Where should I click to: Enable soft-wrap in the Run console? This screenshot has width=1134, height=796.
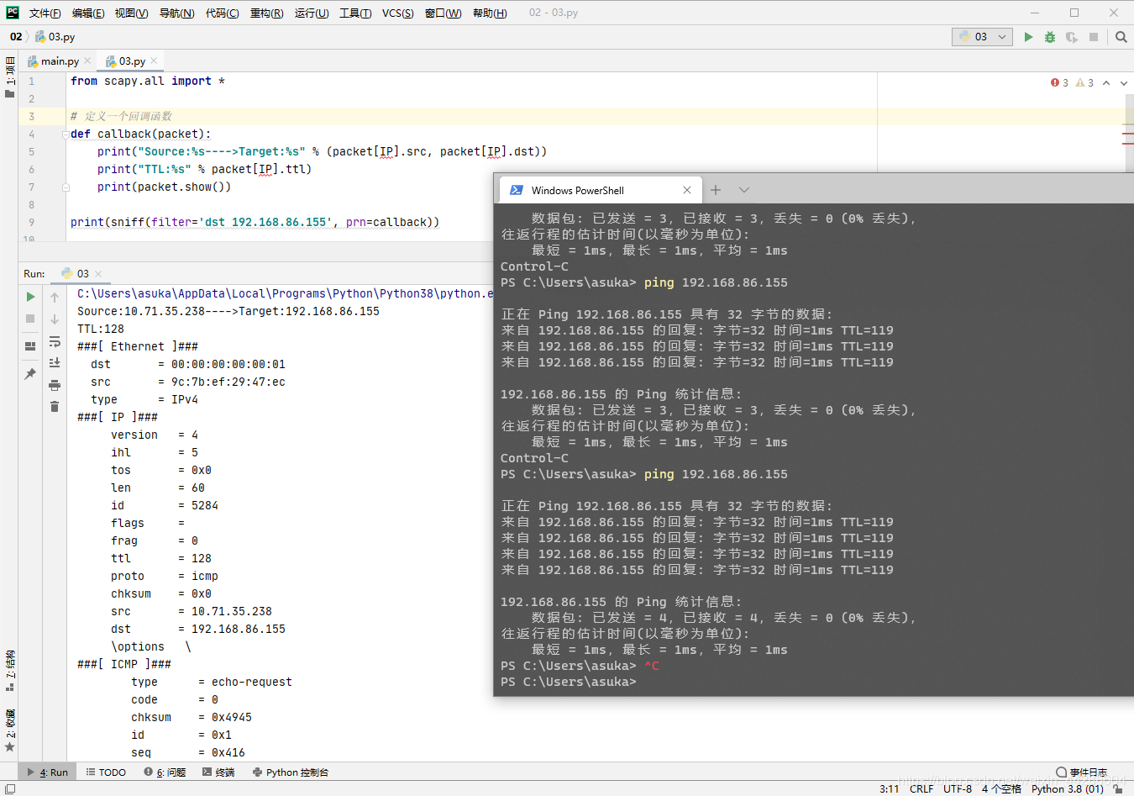pyautogui.click(x=54, y=342)
